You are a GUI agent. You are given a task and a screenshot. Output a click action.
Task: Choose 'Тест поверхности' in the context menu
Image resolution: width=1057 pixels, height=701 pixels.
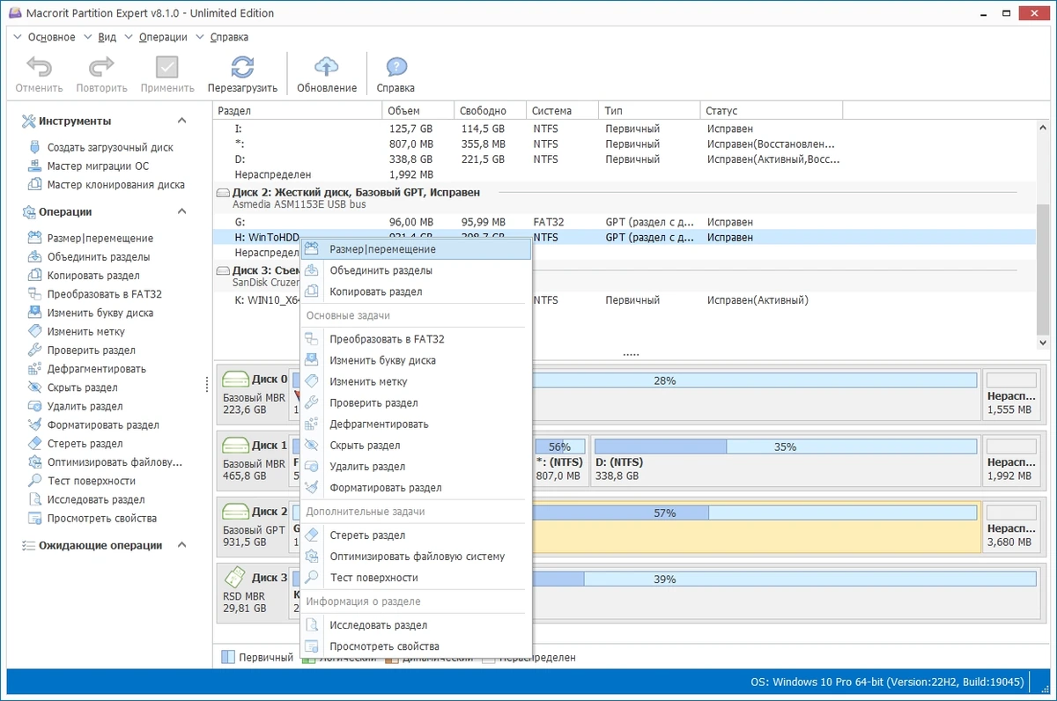[416, 577]
